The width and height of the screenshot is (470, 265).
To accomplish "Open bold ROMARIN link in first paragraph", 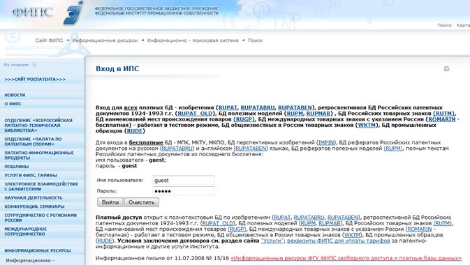I will (x=442, y=119).
